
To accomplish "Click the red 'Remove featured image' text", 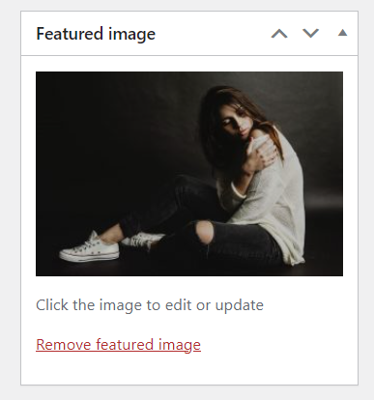I will (x=118, y=345).
